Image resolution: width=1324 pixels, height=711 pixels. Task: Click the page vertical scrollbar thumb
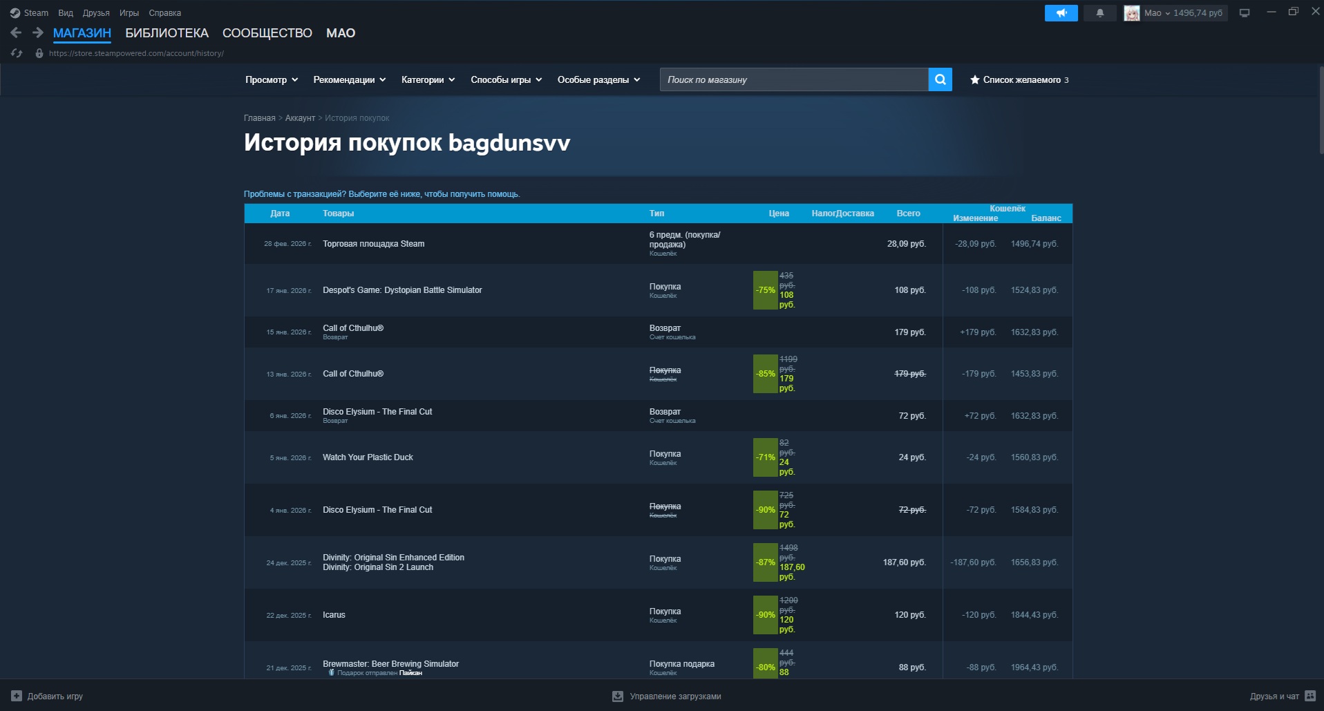(1321, 111)
